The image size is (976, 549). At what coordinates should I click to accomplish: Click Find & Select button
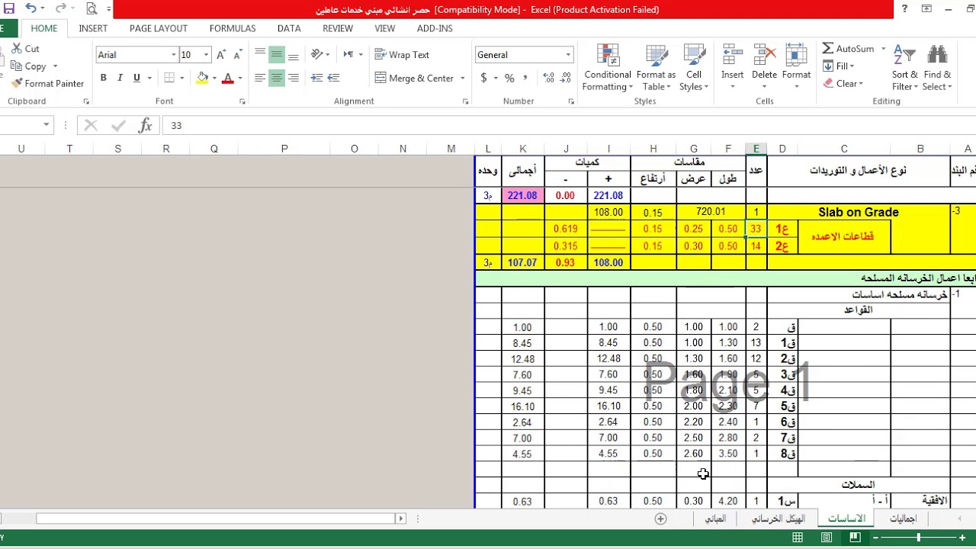tap(937, 67)
